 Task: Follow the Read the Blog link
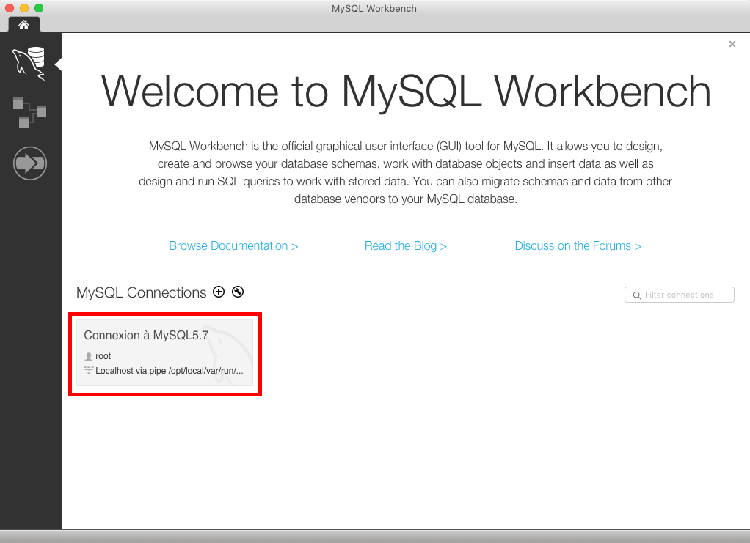pyautogui.click(x=405, y=246)
